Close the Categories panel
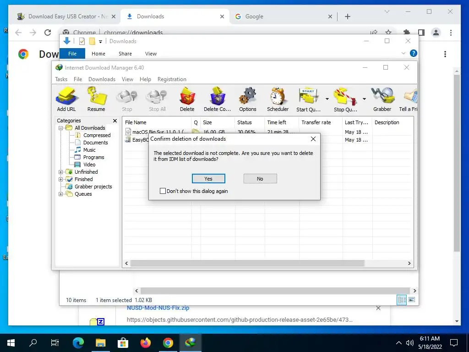 click(x=115, y=121)
